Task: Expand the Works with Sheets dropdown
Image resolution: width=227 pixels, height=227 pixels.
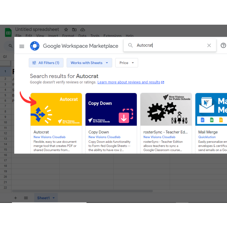Action: pyautogui.click(x=89, y=63)
